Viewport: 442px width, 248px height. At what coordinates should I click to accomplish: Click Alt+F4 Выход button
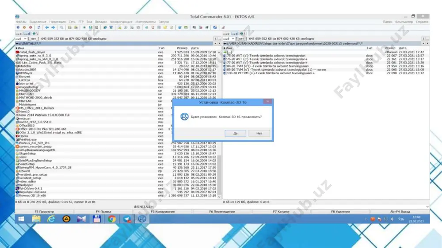click(400, 211)
